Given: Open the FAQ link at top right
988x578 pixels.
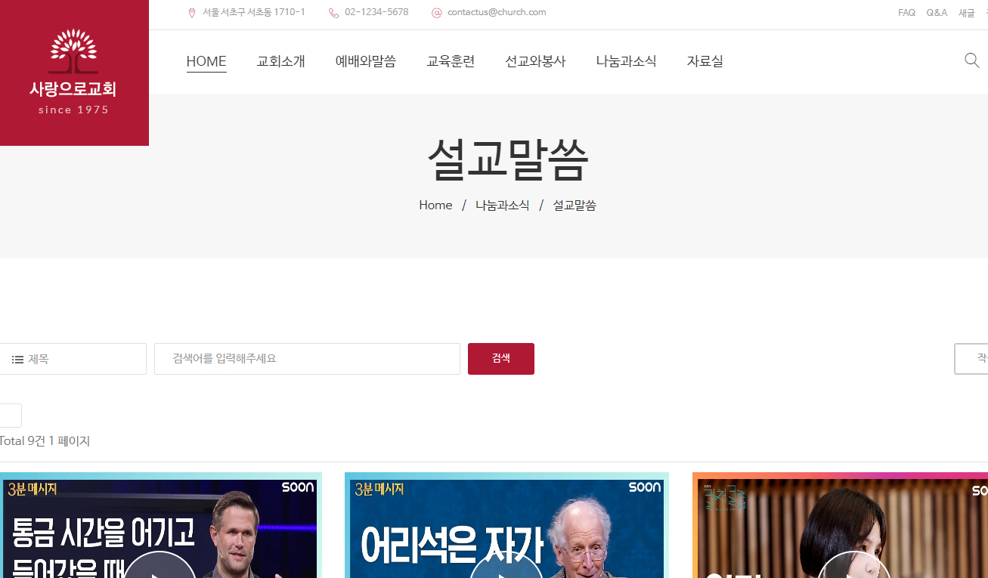Looking at the screenshot, I should pos(906,12).
